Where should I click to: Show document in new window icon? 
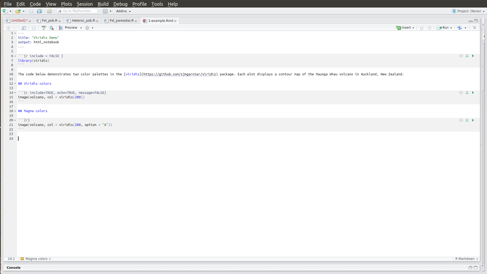[x=24, y=28]
